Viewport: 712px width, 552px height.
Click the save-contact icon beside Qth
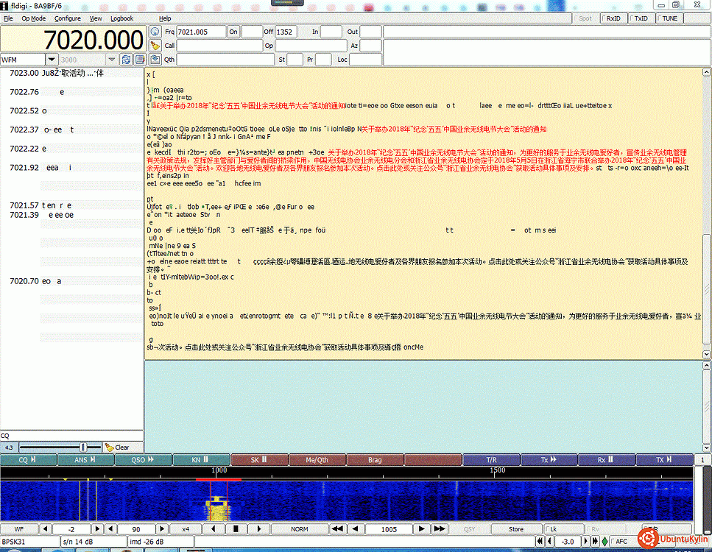pyautogui.click(x=155, y=60)
